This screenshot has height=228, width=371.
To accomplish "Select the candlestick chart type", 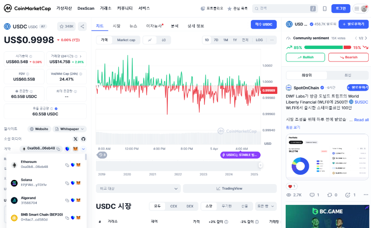I will [x=164, y=40].
